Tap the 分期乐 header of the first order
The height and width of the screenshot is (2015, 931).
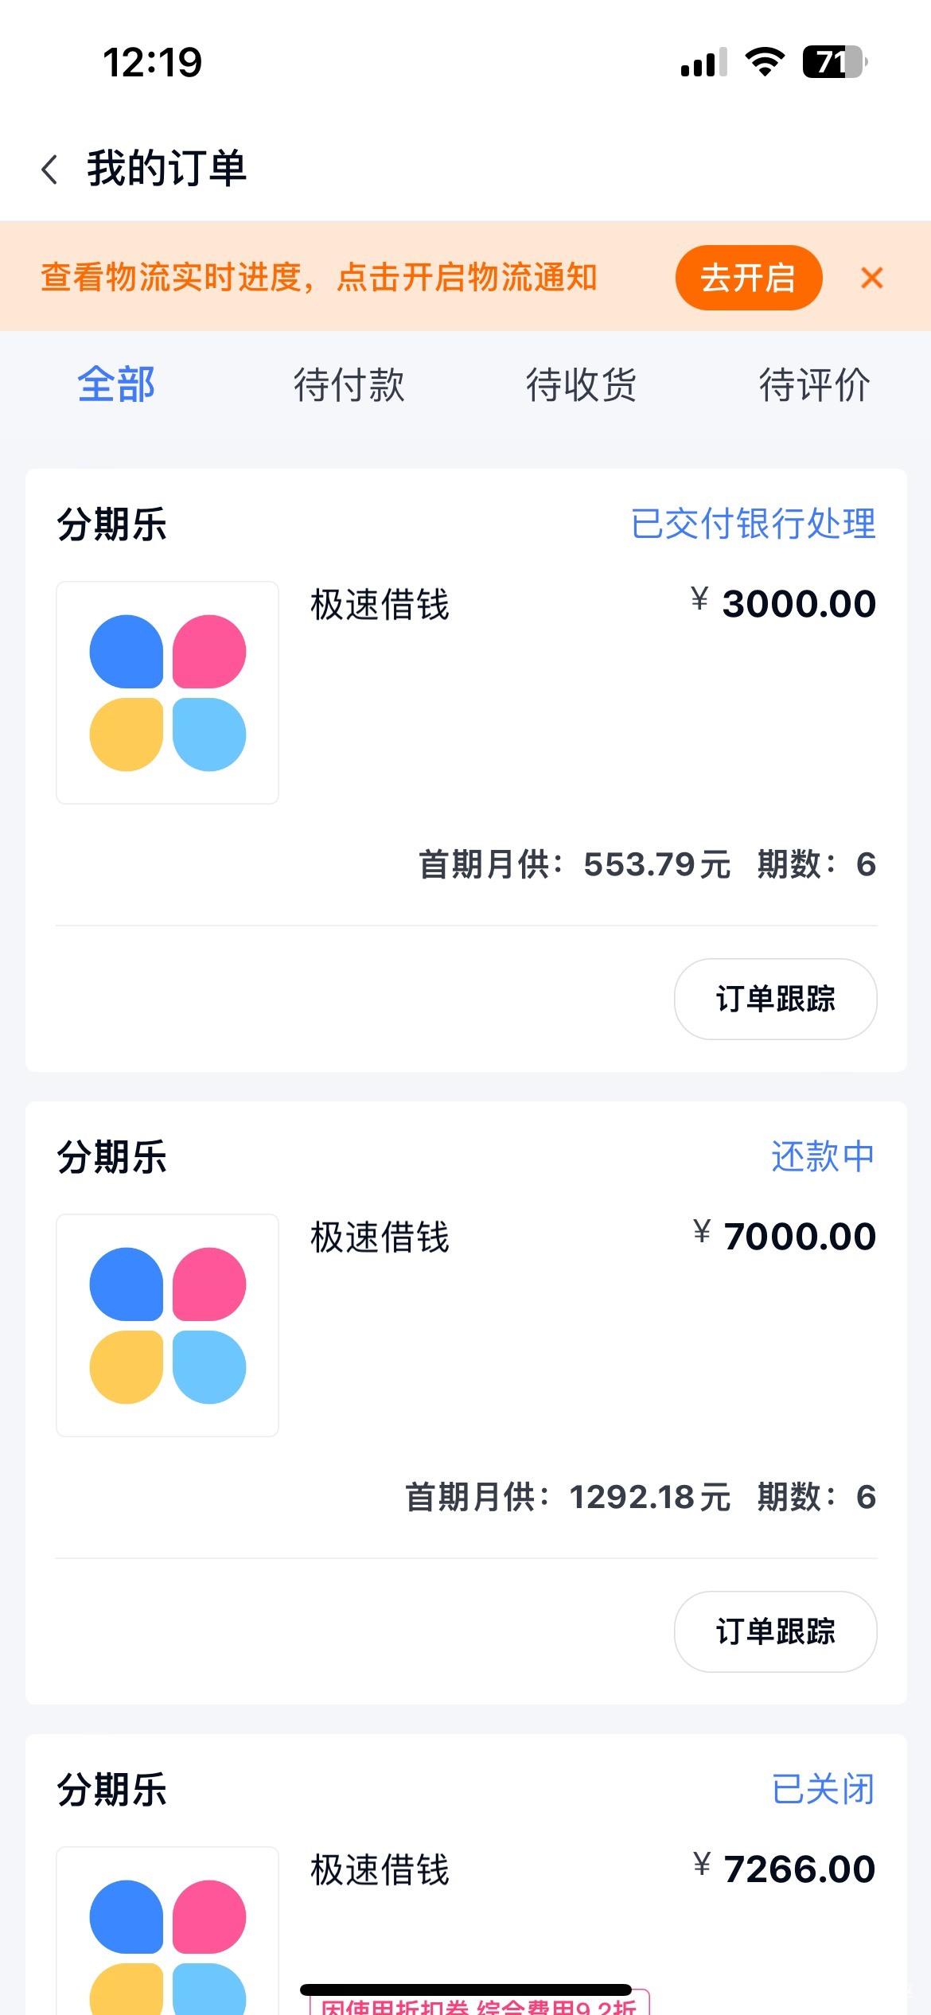pos(111,524)
